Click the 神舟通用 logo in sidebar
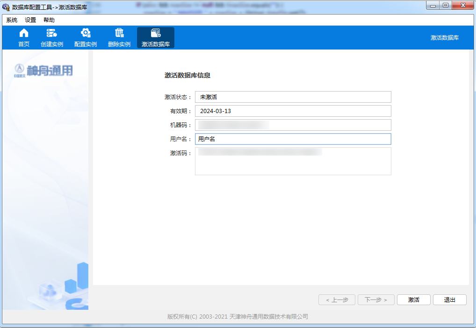Viewport: 476px width, 328px height. click(x=43, y=71)
